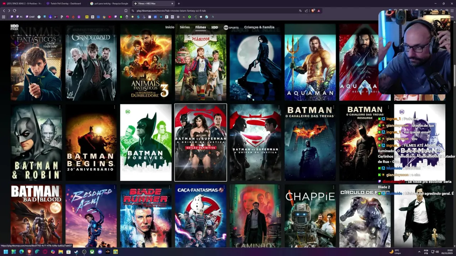Click the browser forward arrow
This screenshot has width=456, height=256.
pos(9,11)
